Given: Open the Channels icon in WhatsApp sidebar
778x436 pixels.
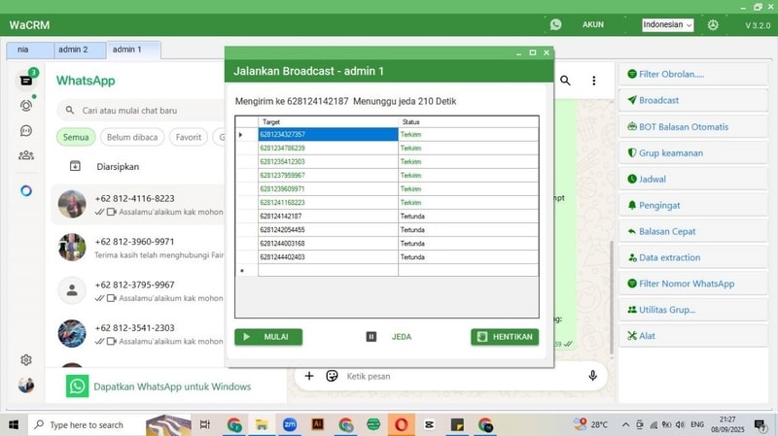Looking at the screenshot, I should [26, 130].
